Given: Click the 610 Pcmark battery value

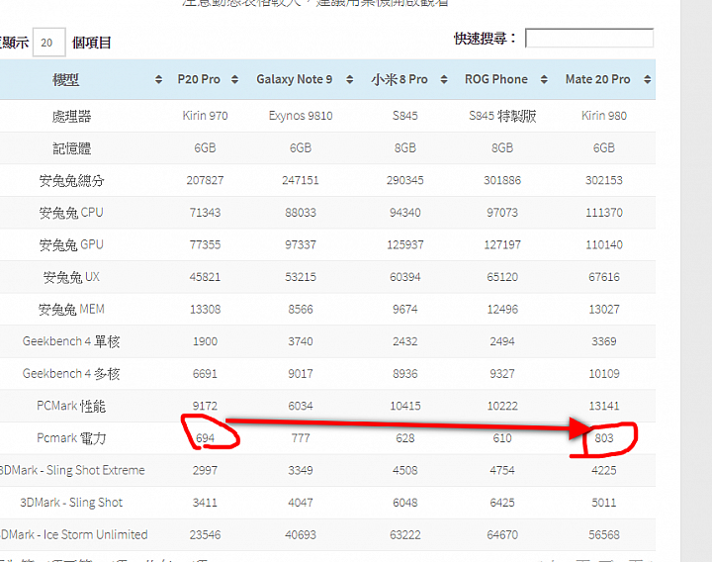Looking at the screenshot, I should click(x=502, y=438).
